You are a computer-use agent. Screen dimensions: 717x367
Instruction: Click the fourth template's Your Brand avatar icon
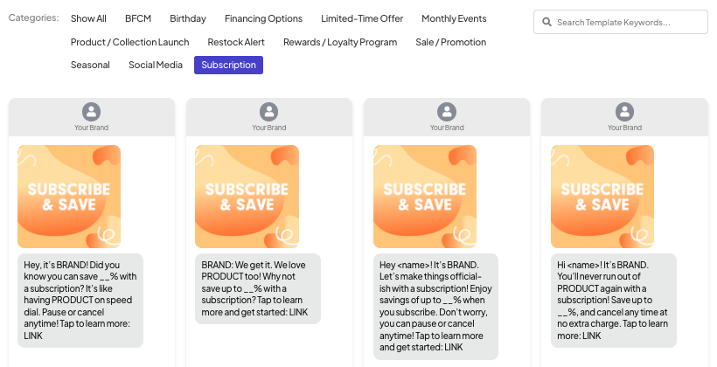(x=624, y=112)
